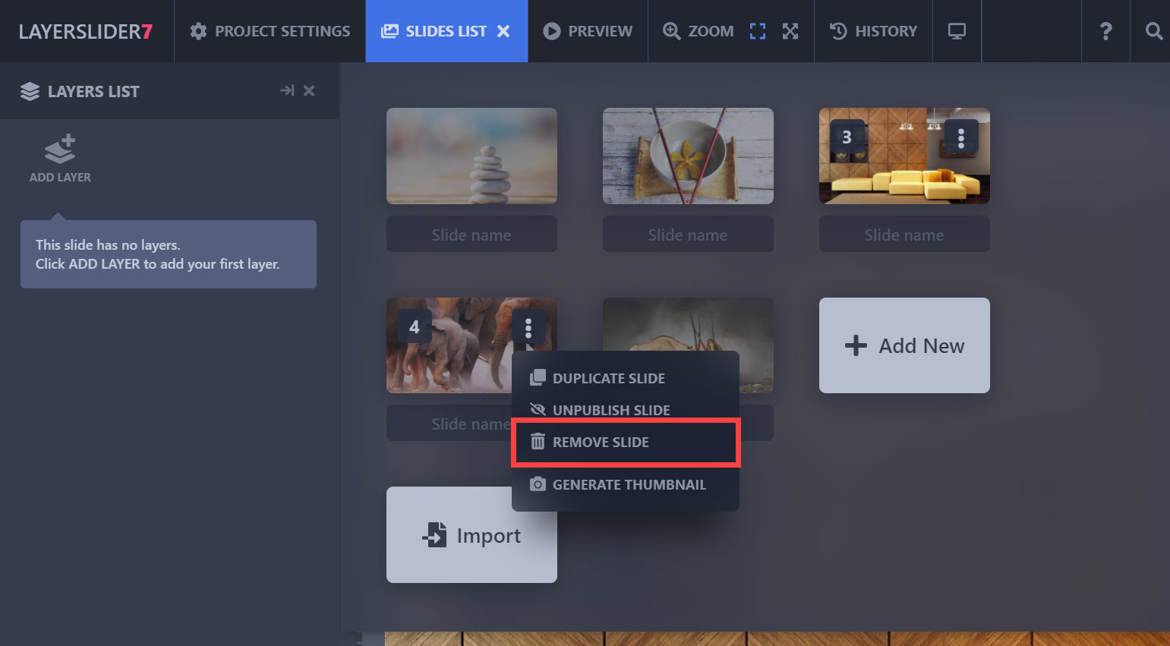Close the Slides List tab

503,31
